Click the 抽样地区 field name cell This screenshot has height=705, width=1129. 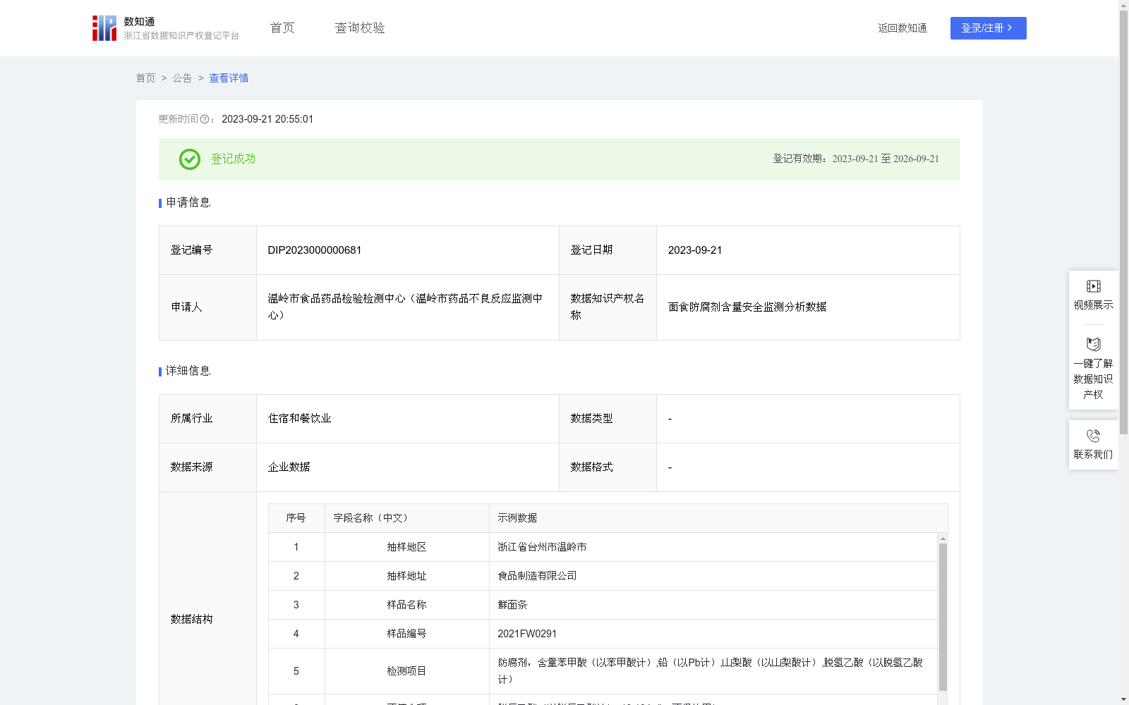406,547
